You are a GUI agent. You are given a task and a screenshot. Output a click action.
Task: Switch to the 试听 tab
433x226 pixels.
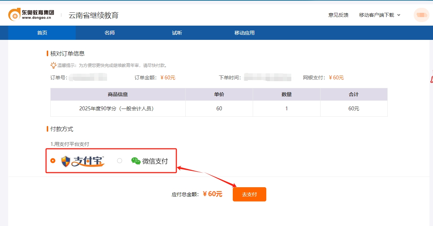(x=177, y=32)
